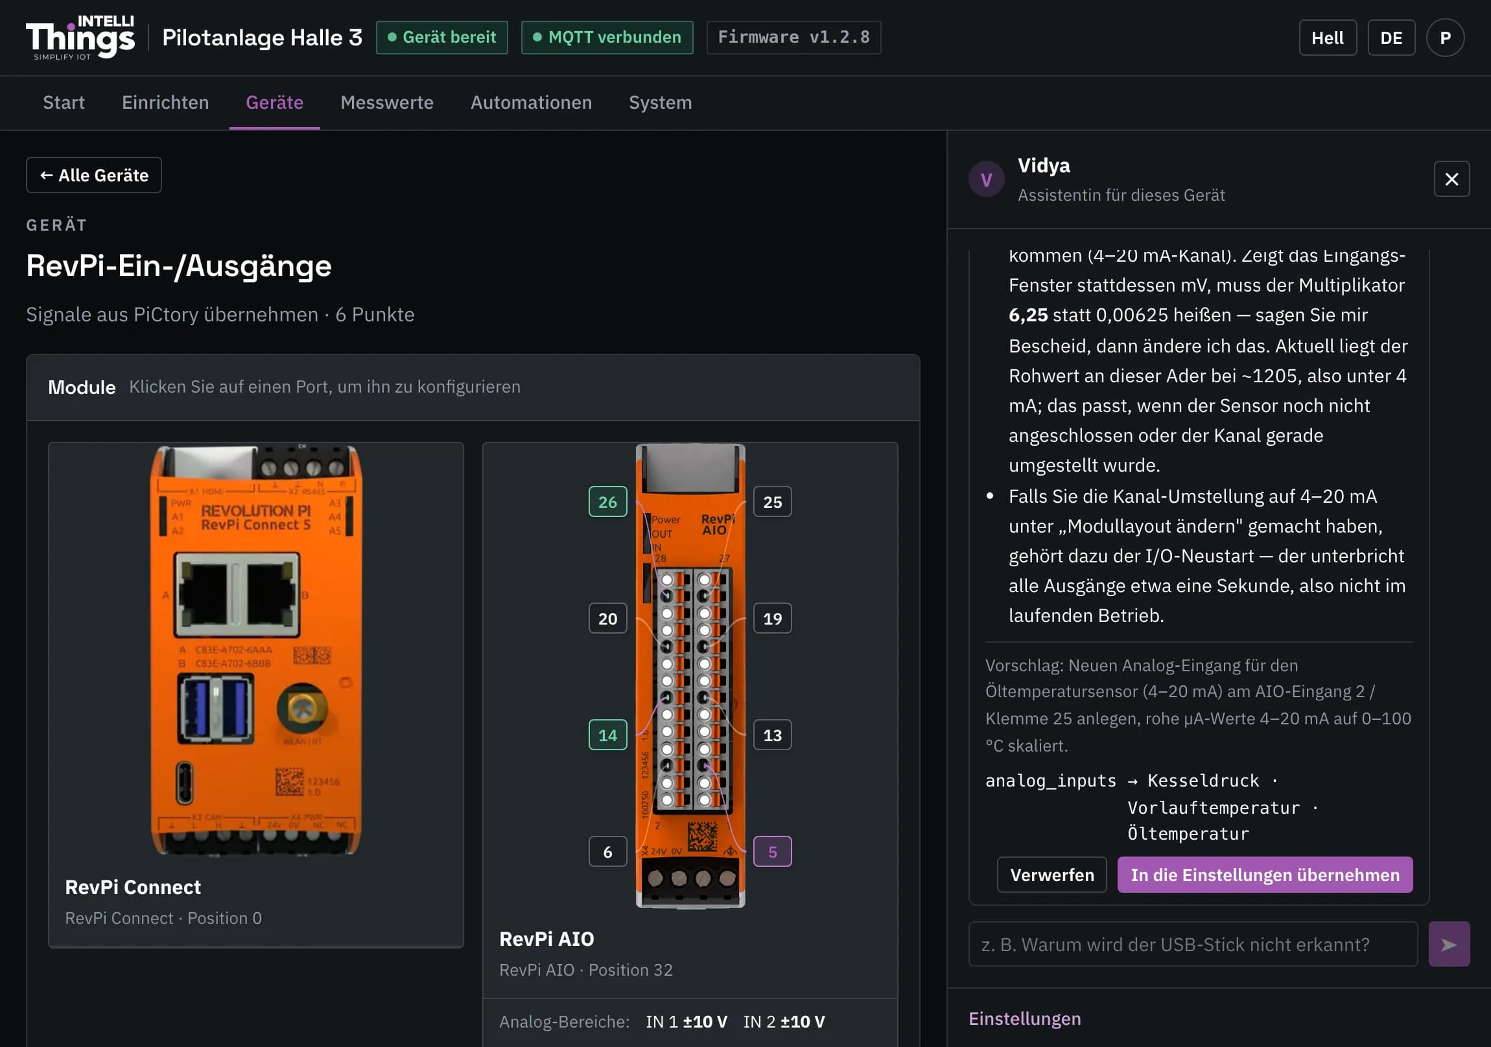The width and height of the screenshot is (1491, 1047).
Task: Apply suggestion via In die Einstellungen übernehmen
Action: pyautogui.click(x=1265, y=875)
